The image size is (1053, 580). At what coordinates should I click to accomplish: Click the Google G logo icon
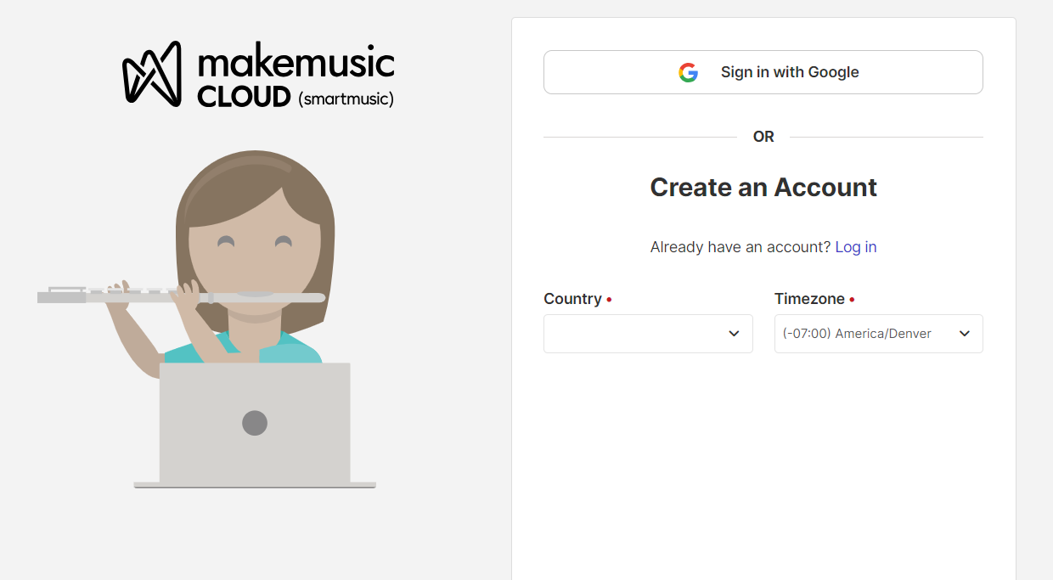tap(688, 72)
